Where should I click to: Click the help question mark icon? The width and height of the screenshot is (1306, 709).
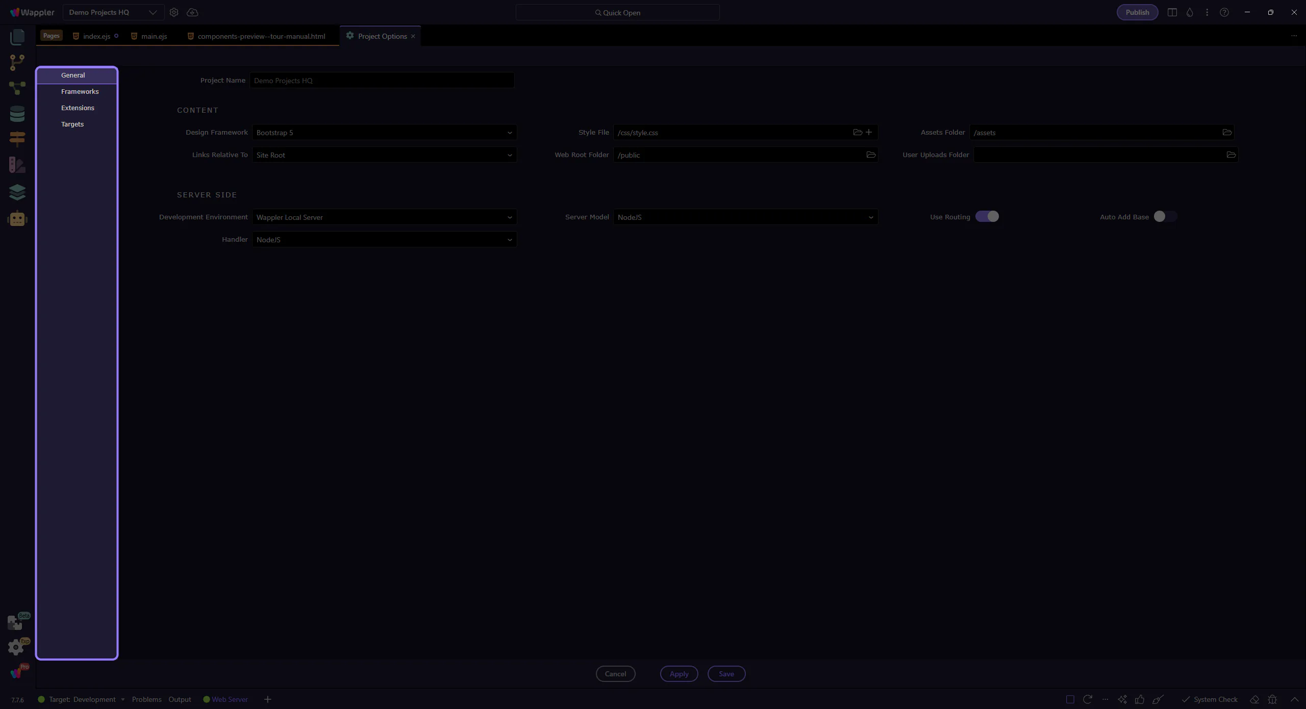pyautogui.click(x=1224, y=12)
